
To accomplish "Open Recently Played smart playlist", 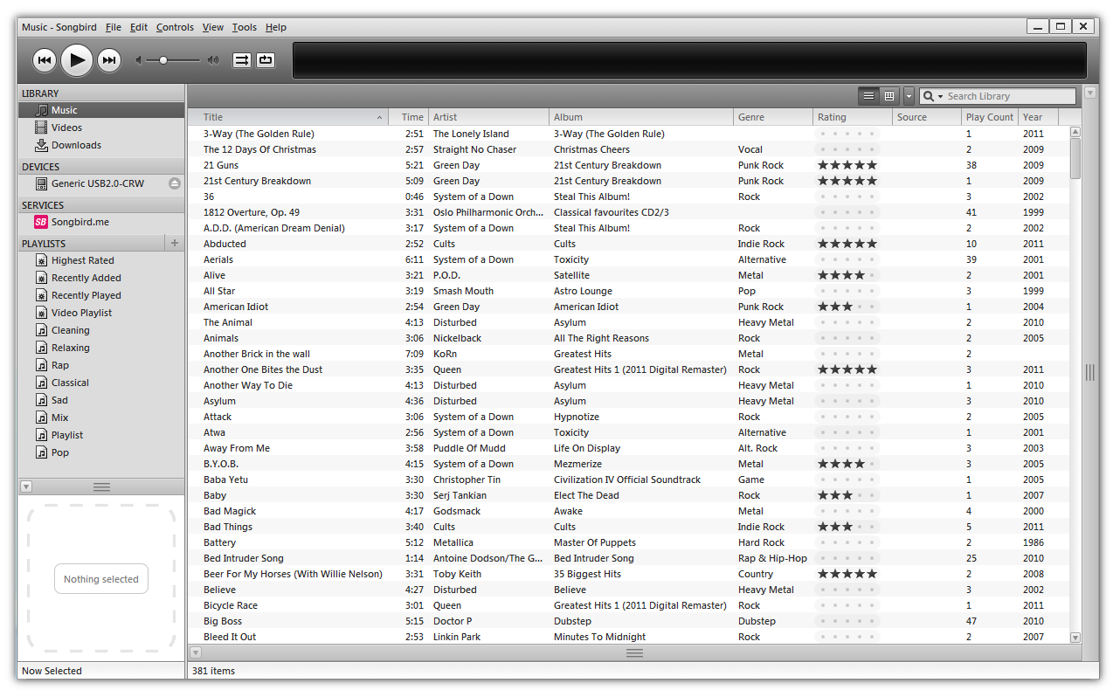I will 101,295.
